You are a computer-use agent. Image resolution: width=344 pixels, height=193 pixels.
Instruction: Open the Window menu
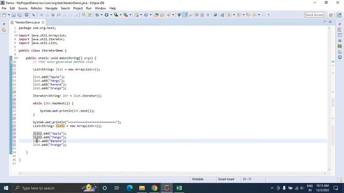[101, 9]
